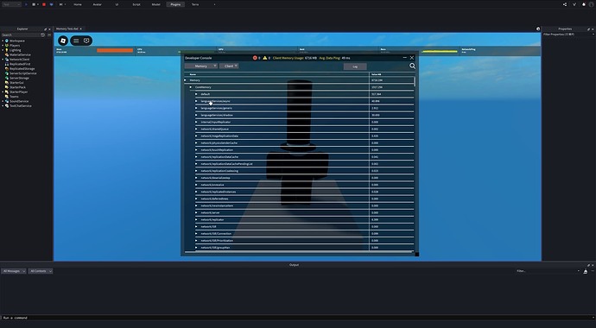This screenshot has width=596, height=328.
Task: Click the Explorer search field
Action: (x=21, y=35)
